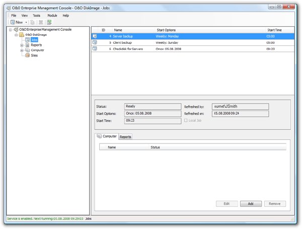The height and width of the screenshot is (229, 302).
Task: Click the Weekly: Monday start option cell
Action: 167,36
